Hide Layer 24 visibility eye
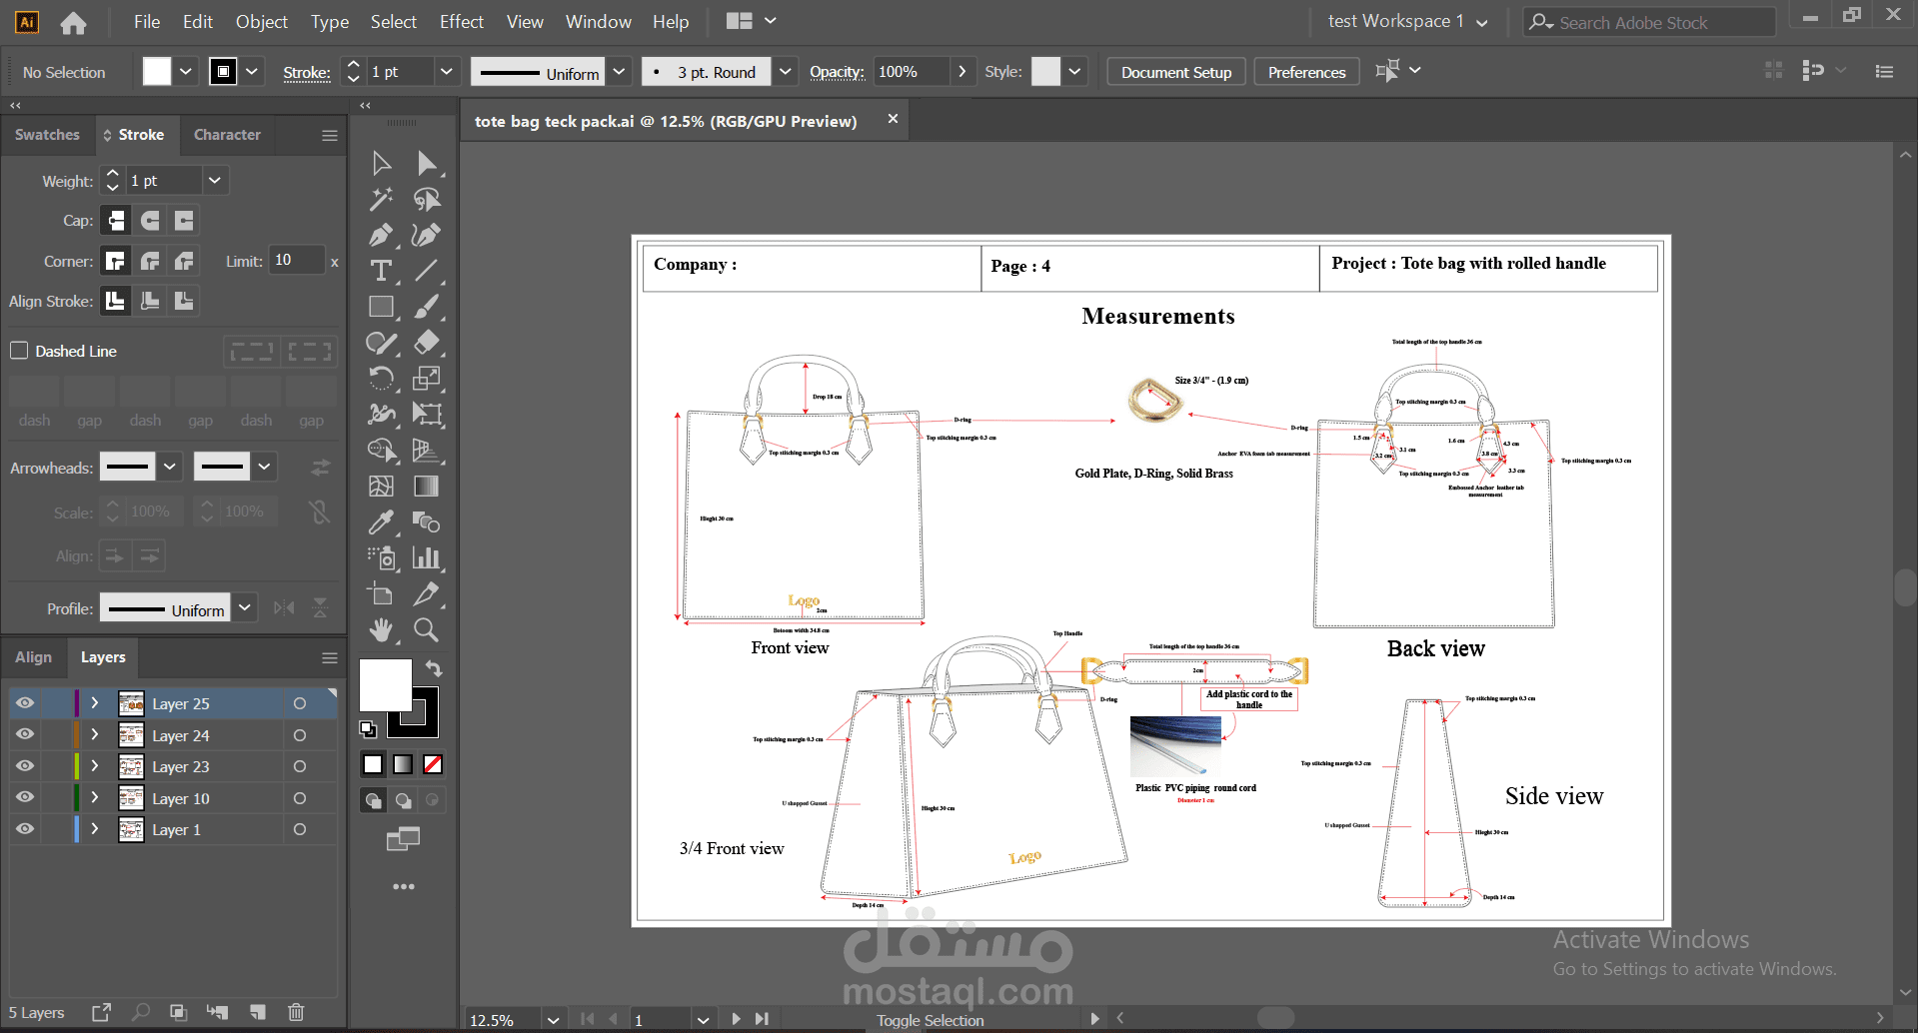The height and width of the screenshot is (1033, 1918). click(x=25, y=734)
